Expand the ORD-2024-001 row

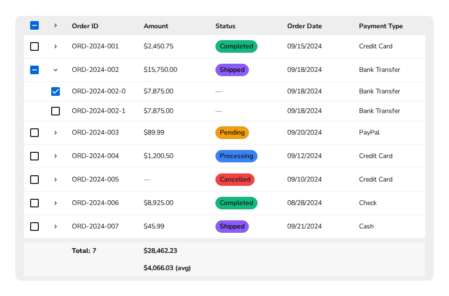[x=56, y=46]
